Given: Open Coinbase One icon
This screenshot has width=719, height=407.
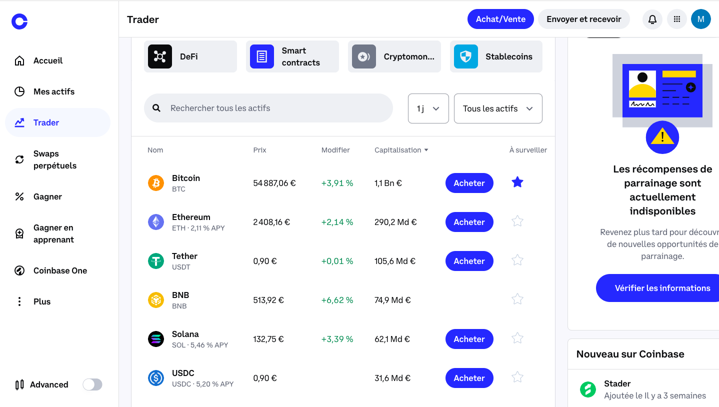Looking at the screenshot, I should 19,270.
